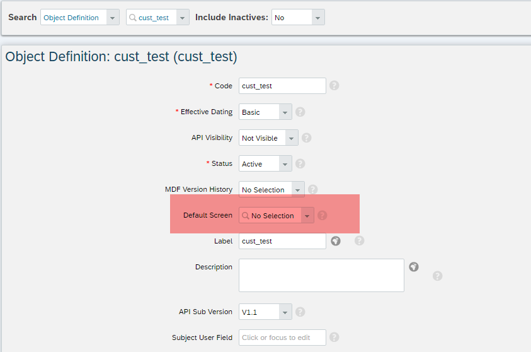Open help icon beside Effective Dating

(300, 112)
